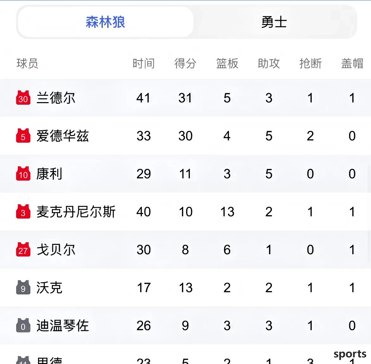
Task: Tap the gray jersey icon number 9
Action: (x=23, y=287)
